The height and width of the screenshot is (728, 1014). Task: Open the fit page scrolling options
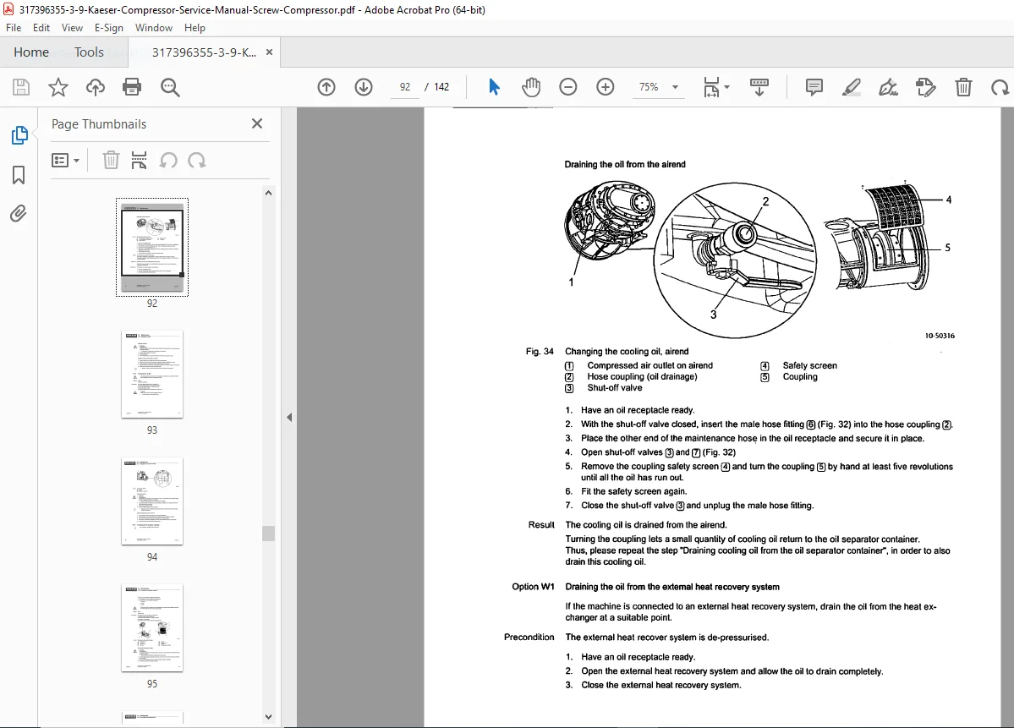click(715, 86)
